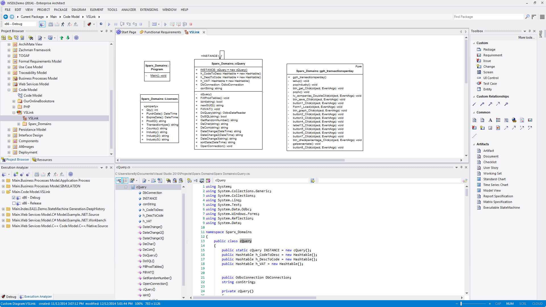The image size is (546, 307).
Task: Go back with the blue back arrow
Action: 6,17
